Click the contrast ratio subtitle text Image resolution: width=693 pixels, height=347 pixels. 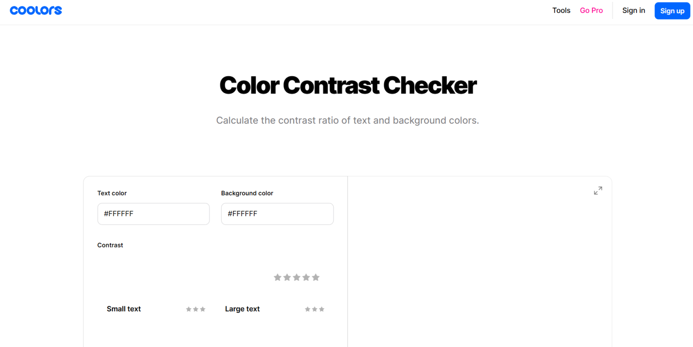tap(348, 120)
